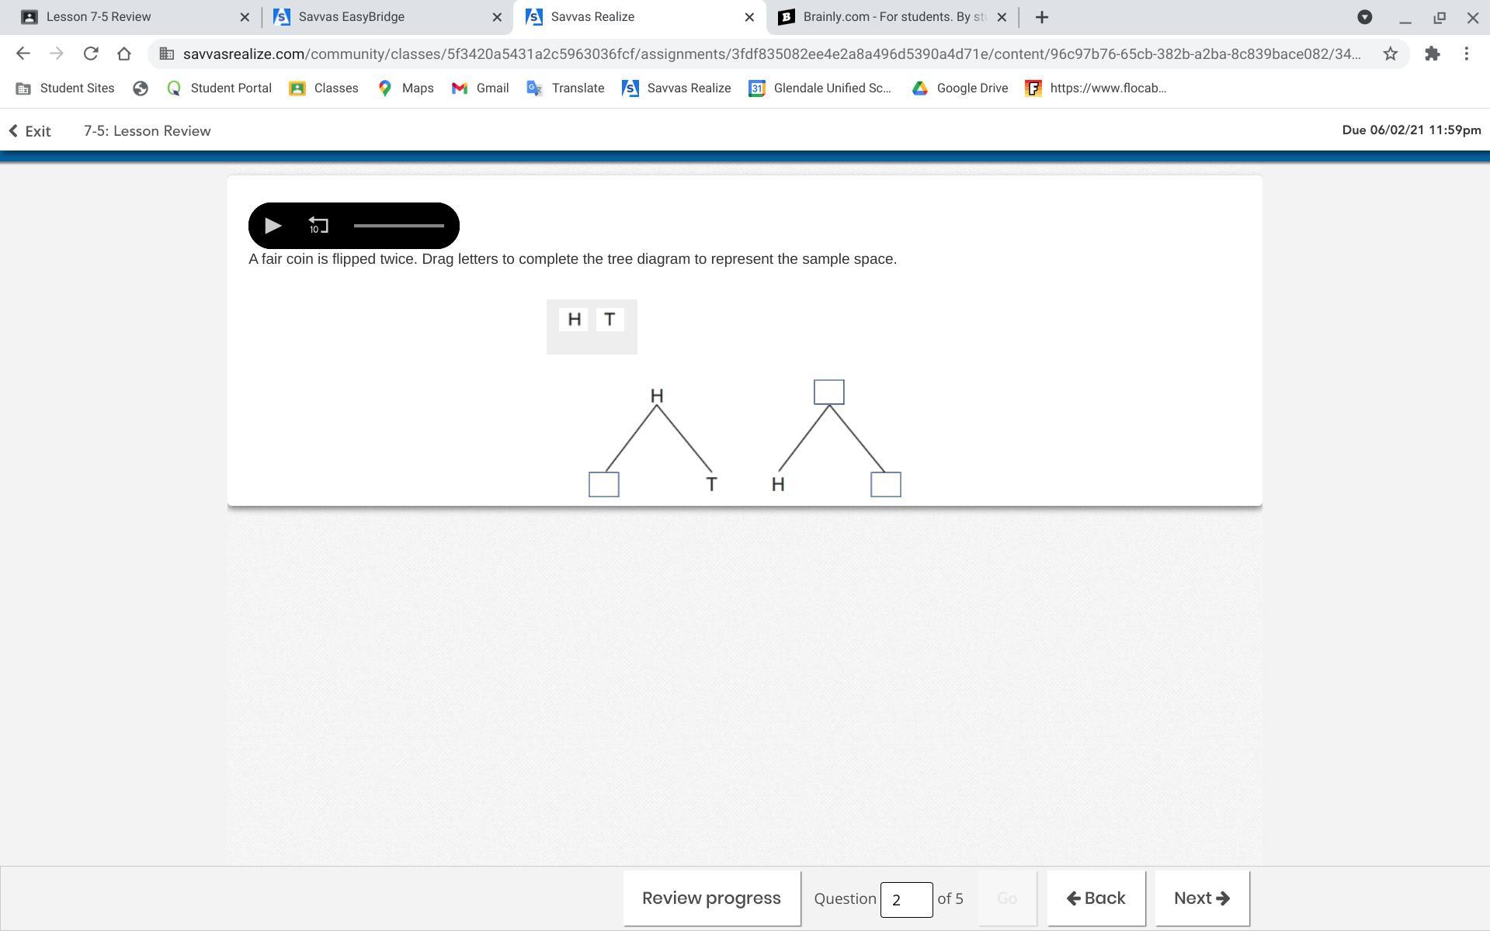Play the question audio
This screenshot has height=931, width=1490.
(x=273, y=226)
